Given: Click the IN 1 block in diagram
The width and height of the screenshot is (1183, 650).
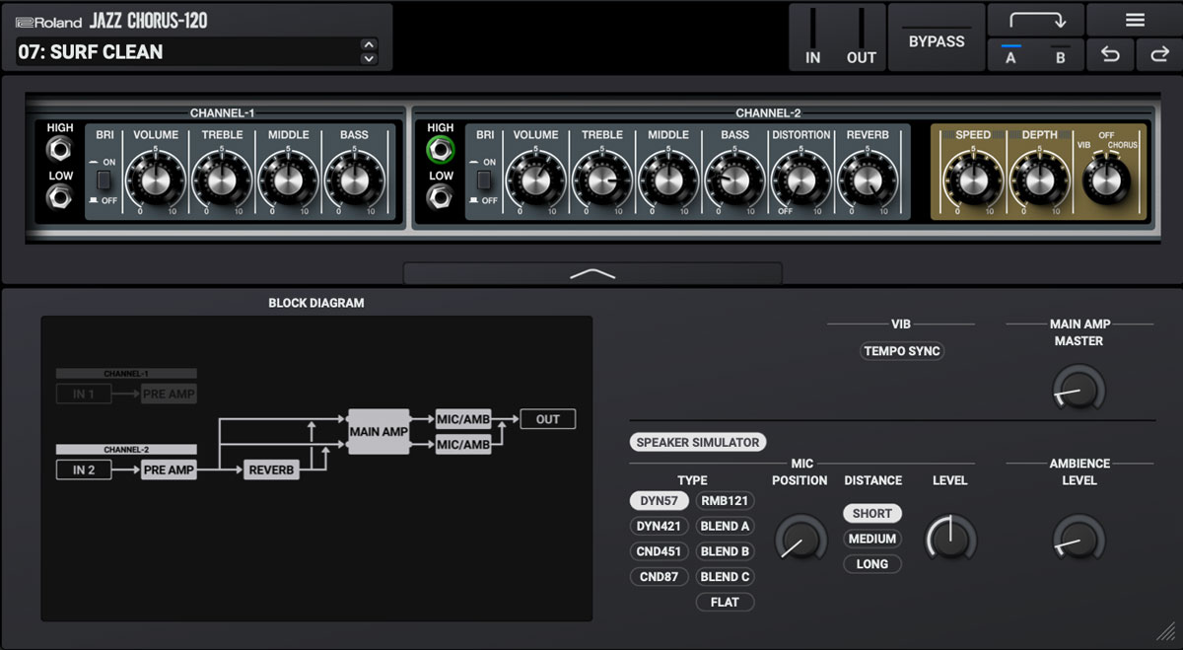Looking at the screenshot, I should coord(84,395).
